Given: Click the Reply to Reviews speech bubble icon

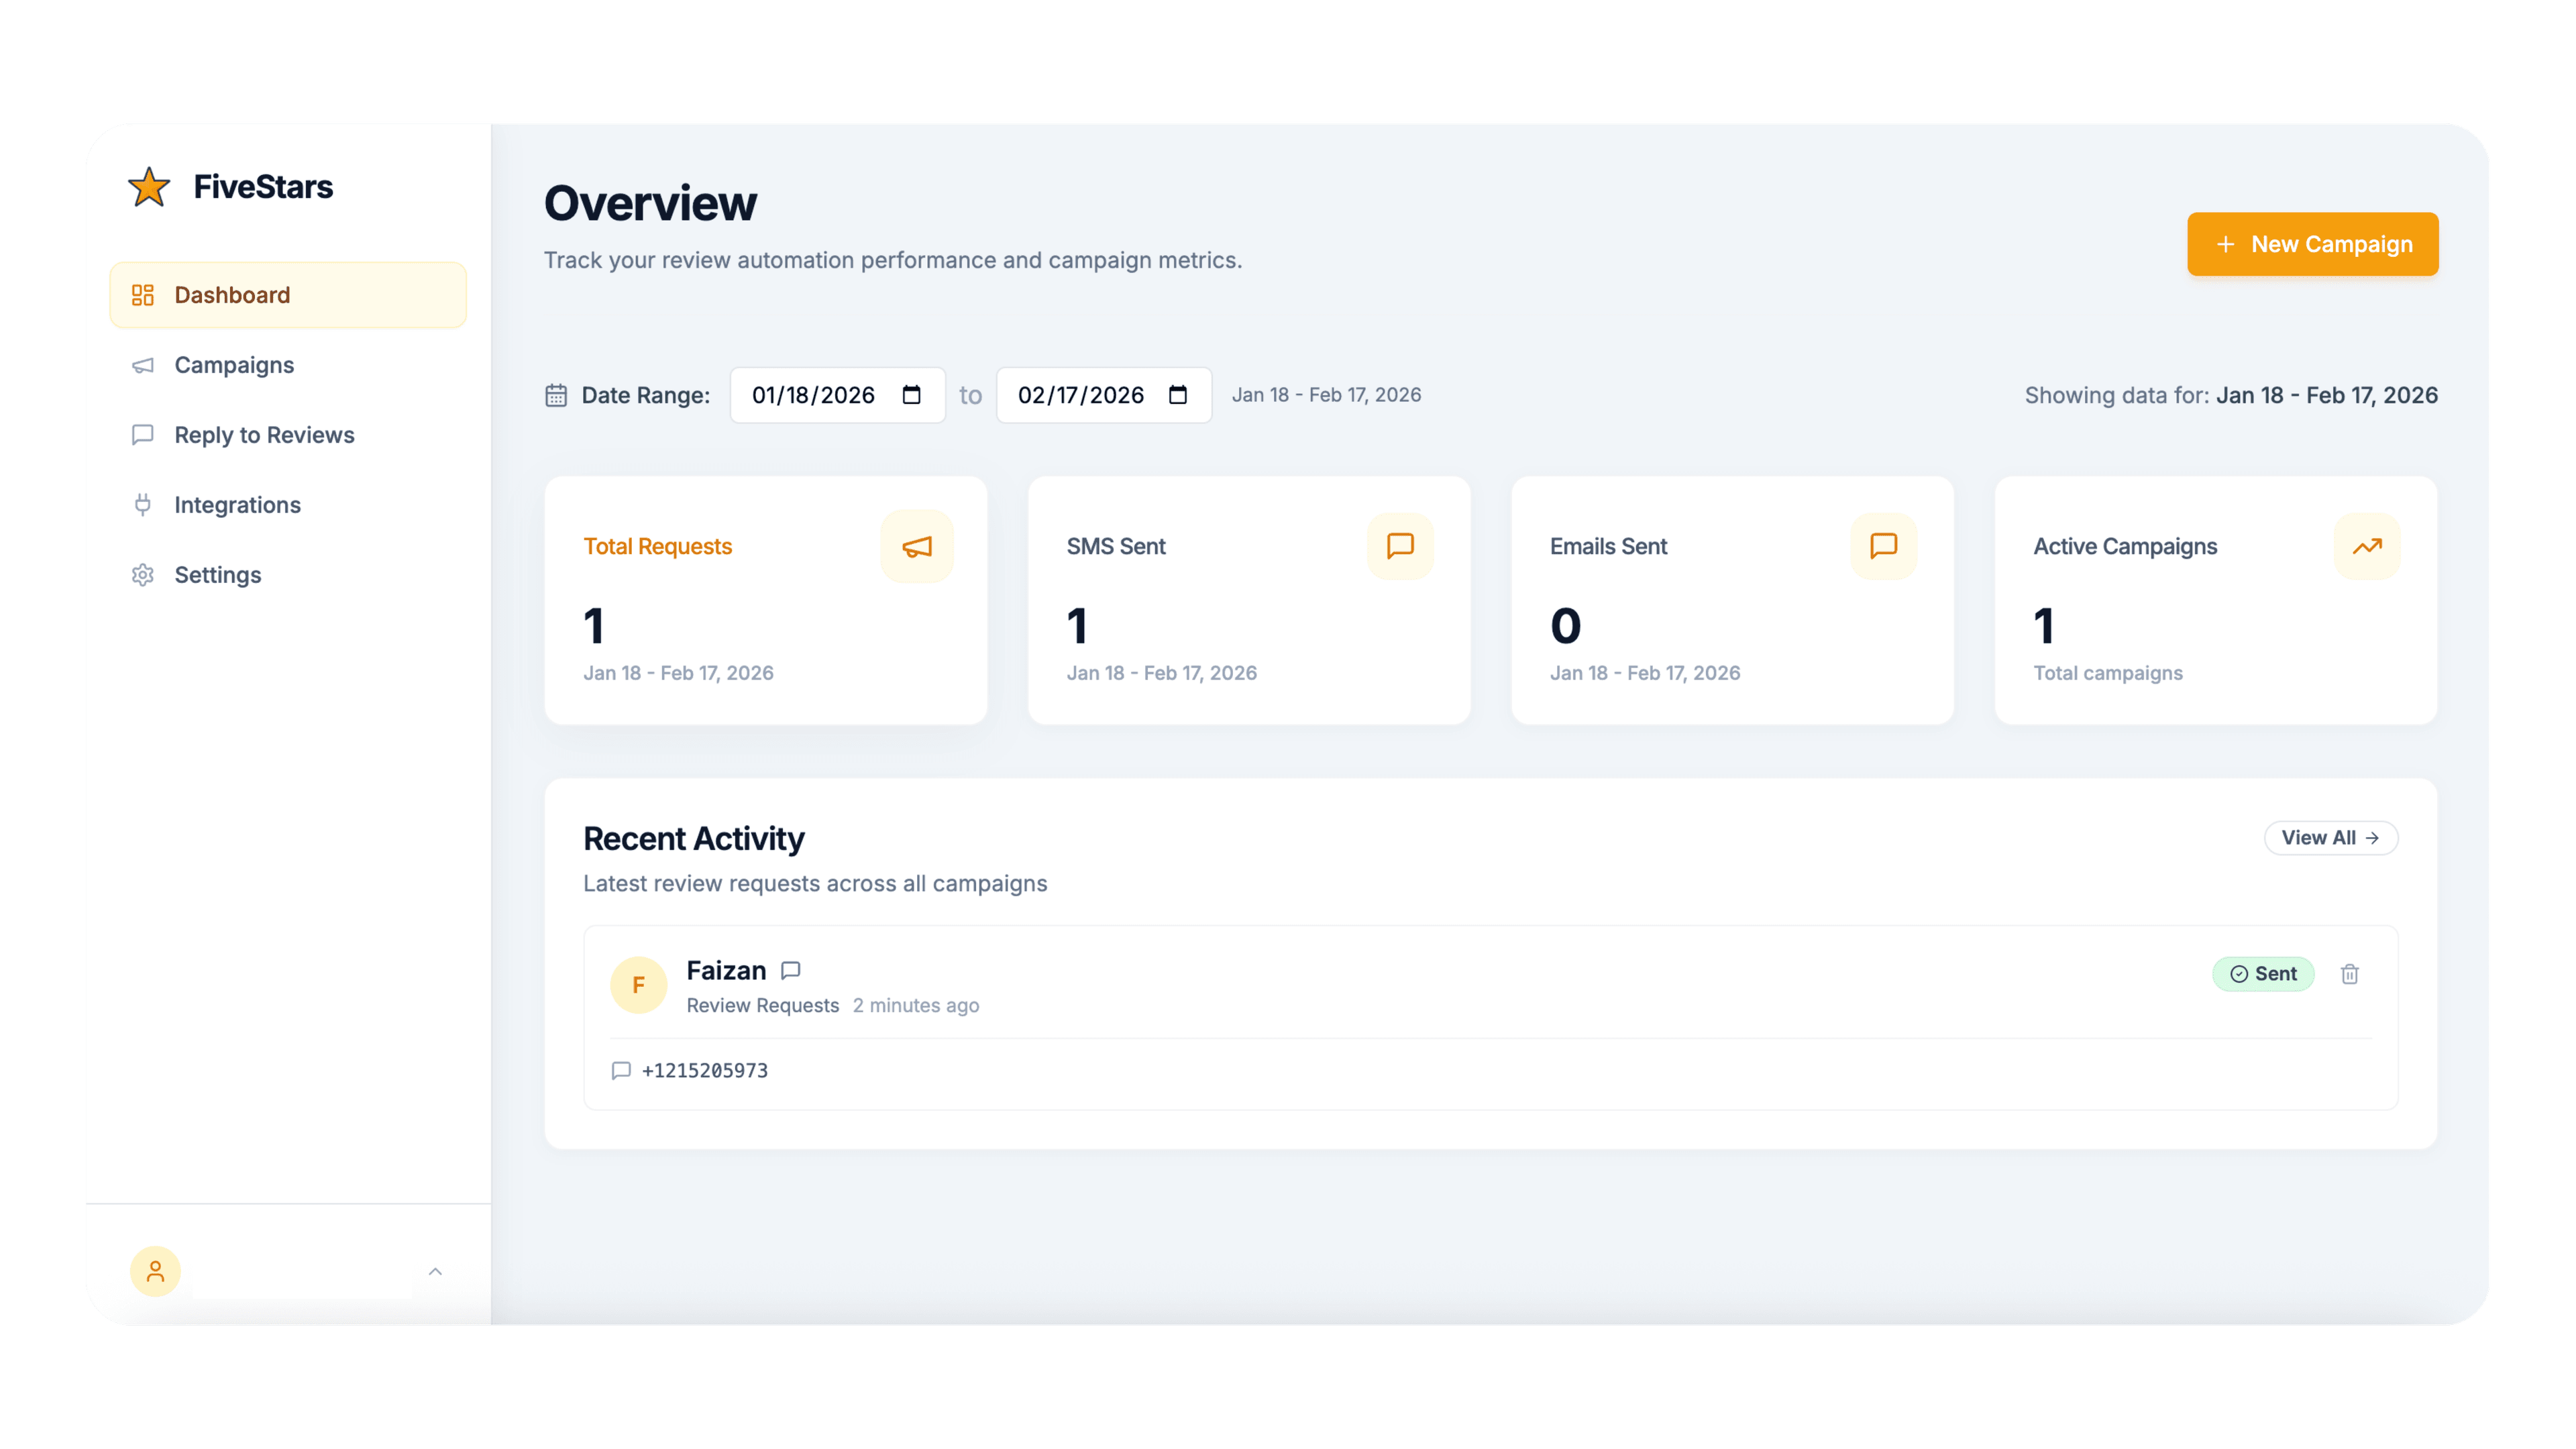Looking at the screenshot, I should coord(142,435).
